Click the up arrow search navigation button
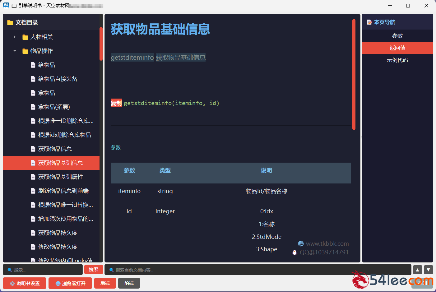The height and width of the screenshot is (292, 436). (x=417, y=270)
